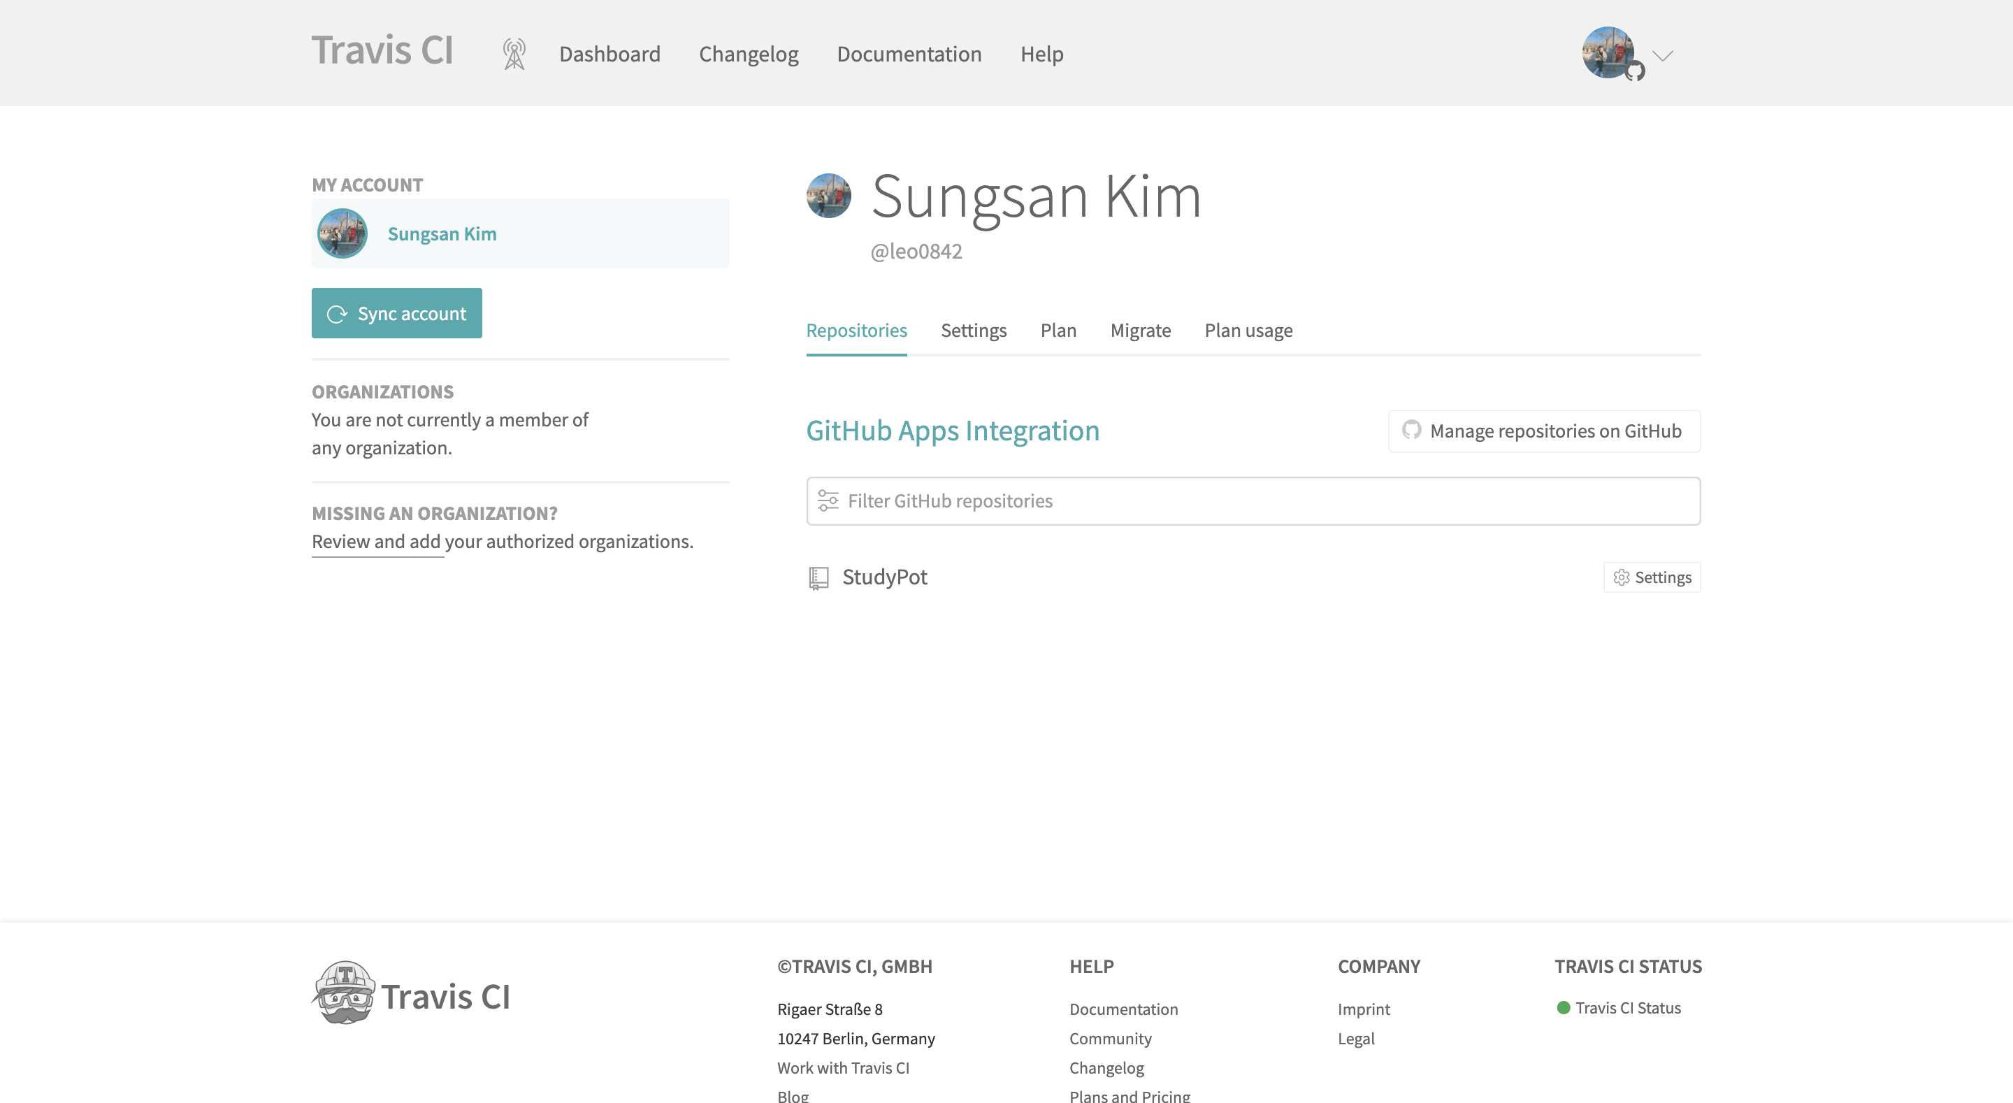Open footer Changelog link under Help
The width and height of the screenshot is (2013, 1103).
coord(1106,1068)
